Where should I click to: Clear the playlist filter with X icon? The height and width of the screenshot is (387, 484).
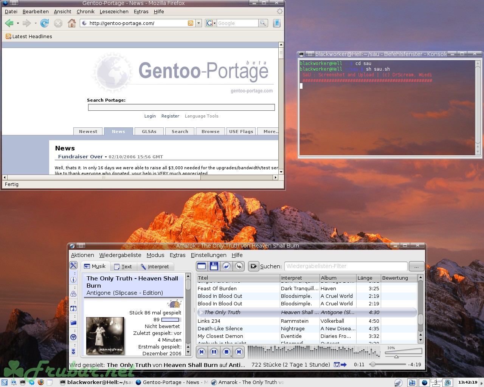coord(253,266)
